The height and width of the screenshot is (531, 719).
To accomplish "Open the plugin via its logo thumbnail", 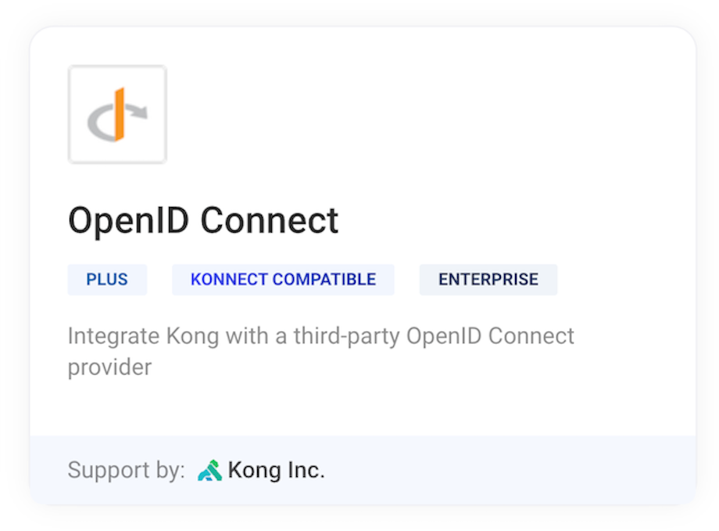I will coord(117,114).
